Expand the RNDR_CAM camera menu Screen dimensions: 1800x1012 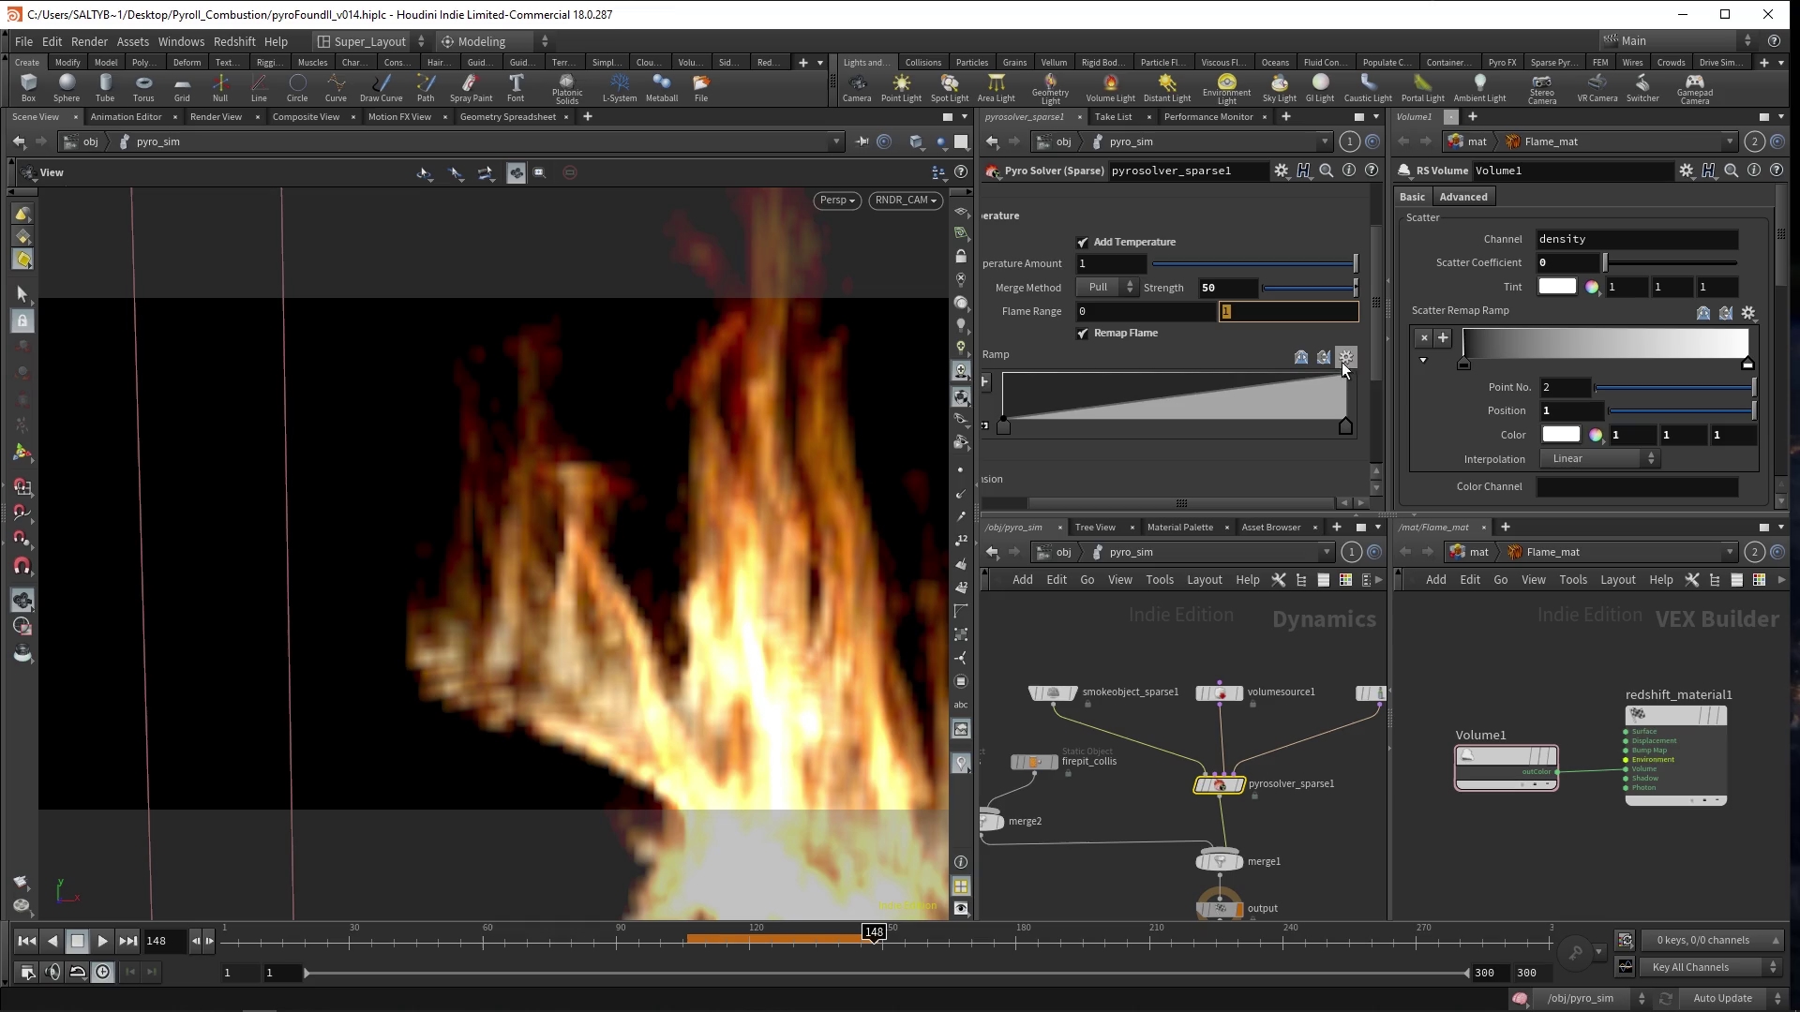(906, 200)
